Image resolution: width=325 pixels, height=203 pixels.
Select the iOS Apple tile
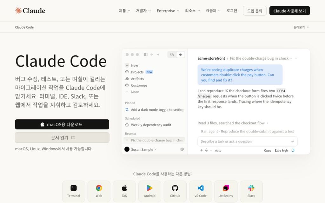pyautogui.click(x=124, y=191)
